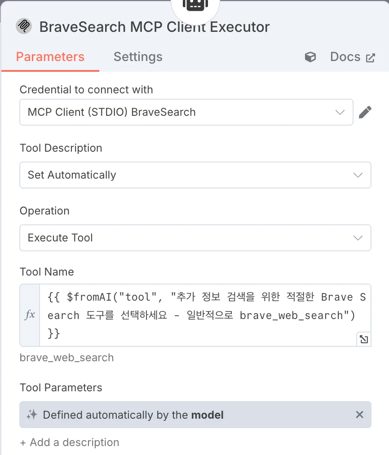Click Add a description link

click(x=69, y=442)
